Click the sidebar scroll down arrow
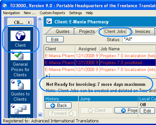156x125 pixels. 40,115
